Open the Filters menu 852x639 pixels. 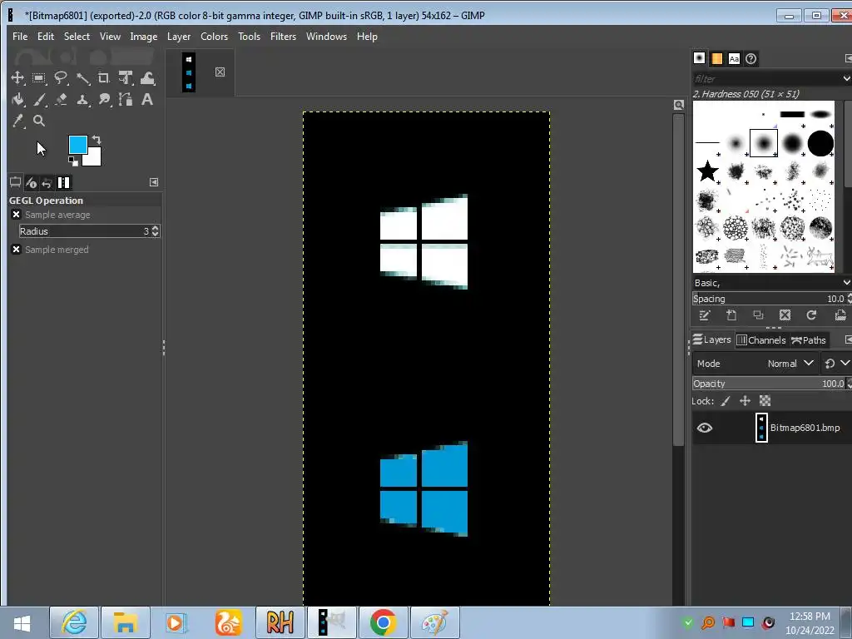[283, 37]
